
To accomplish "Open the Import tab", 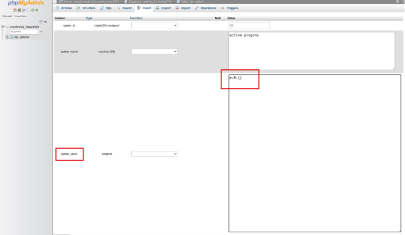I will tap(183, 8).
